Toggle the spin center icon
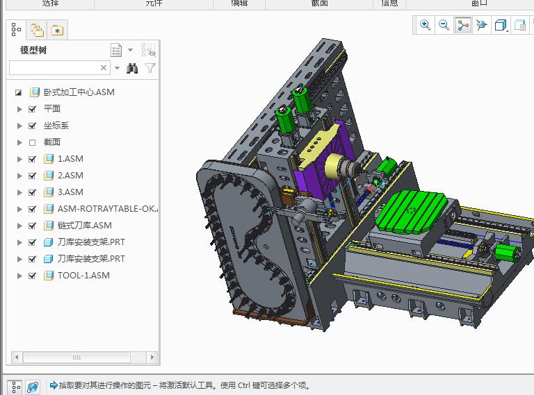This screenshot has width=534, height=395. [x=463, y=25]
